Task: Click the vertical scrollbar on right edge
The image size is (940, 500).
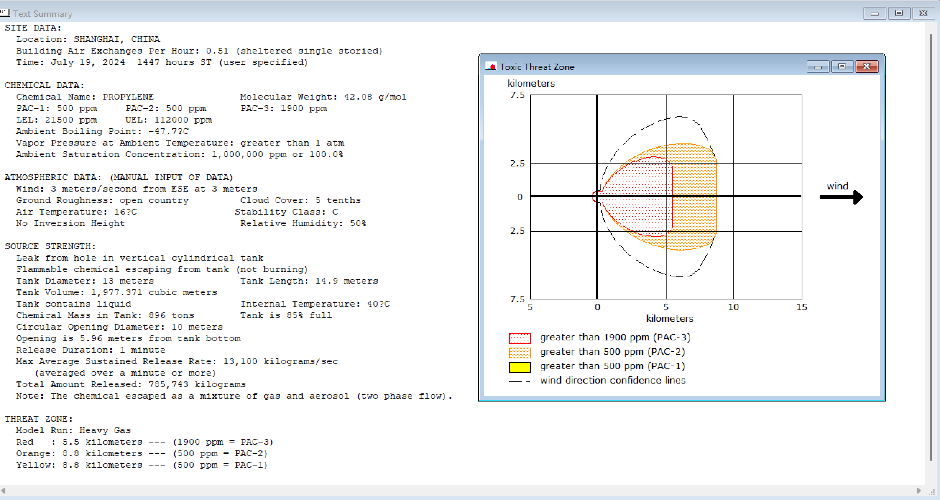Action: (931, 248)
